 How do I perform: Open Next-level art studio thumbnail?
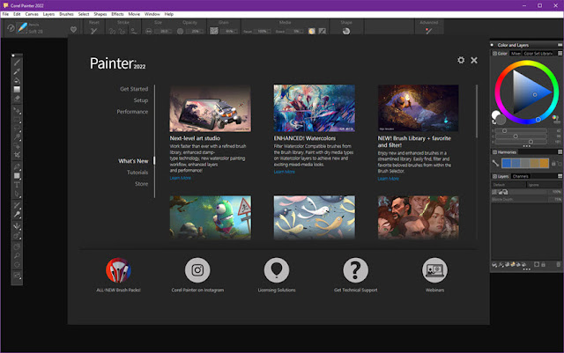[210, 108]
